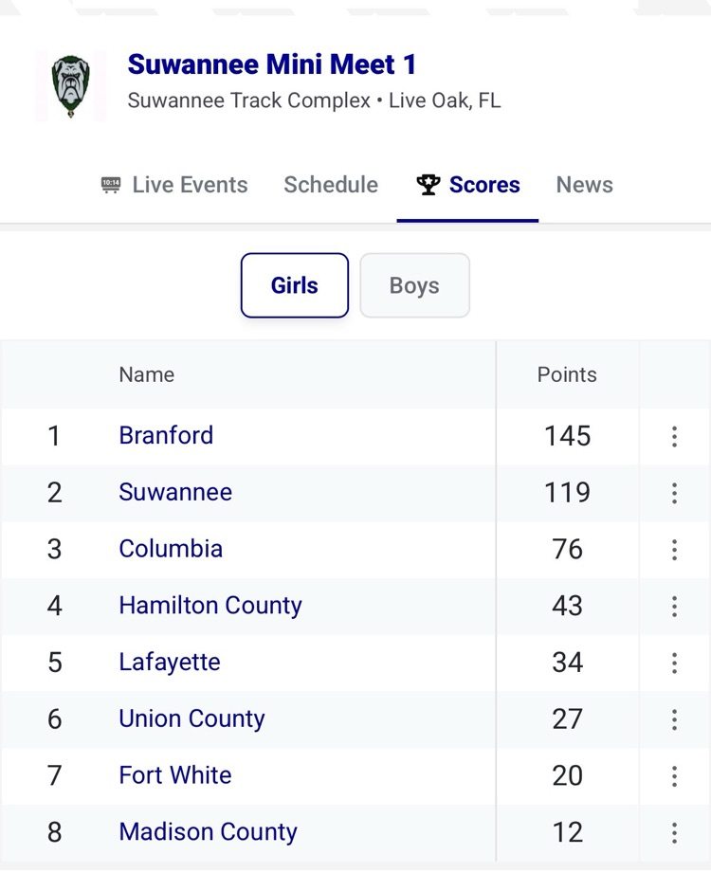711x891 pixels.
Task: Click the Hamilton County team link
Action: point(210,606)
